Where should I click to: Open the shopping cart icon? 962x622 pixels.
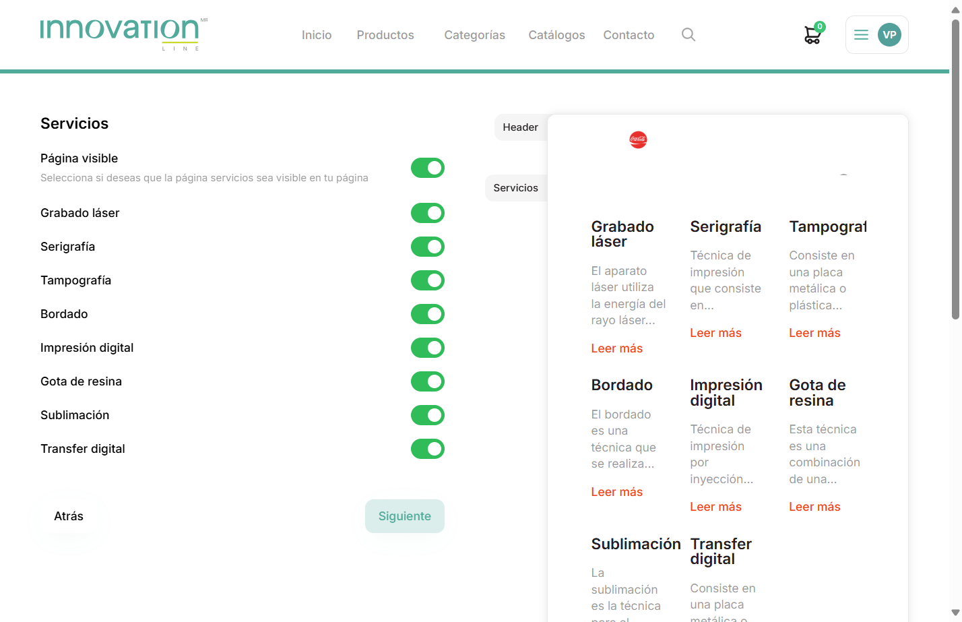pos(813,34)
